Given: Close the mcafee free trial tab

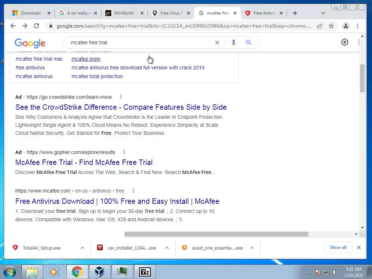Looking at the screenshot, I should coord(235,13).
